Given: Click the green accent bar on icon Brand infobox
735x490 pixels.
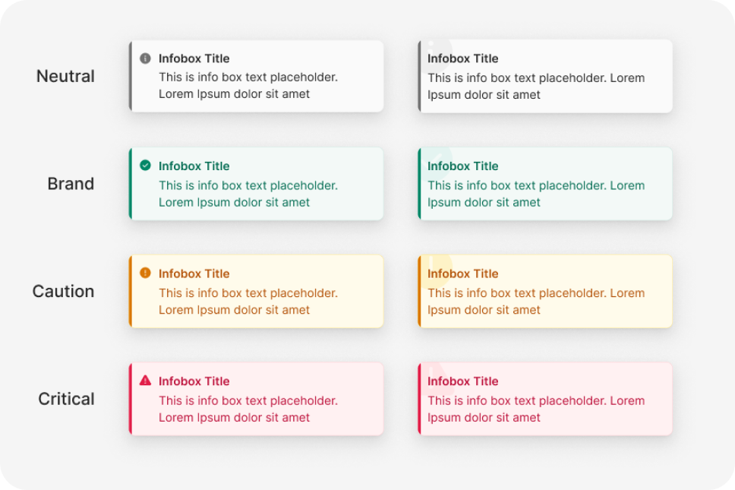Looking at the screenshot, I should tap(131, 184).
